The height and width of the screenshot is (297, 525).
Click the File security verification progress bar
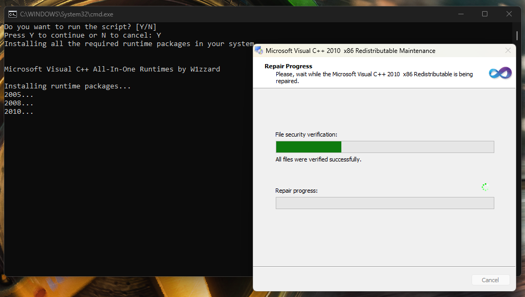coord(385,147)
